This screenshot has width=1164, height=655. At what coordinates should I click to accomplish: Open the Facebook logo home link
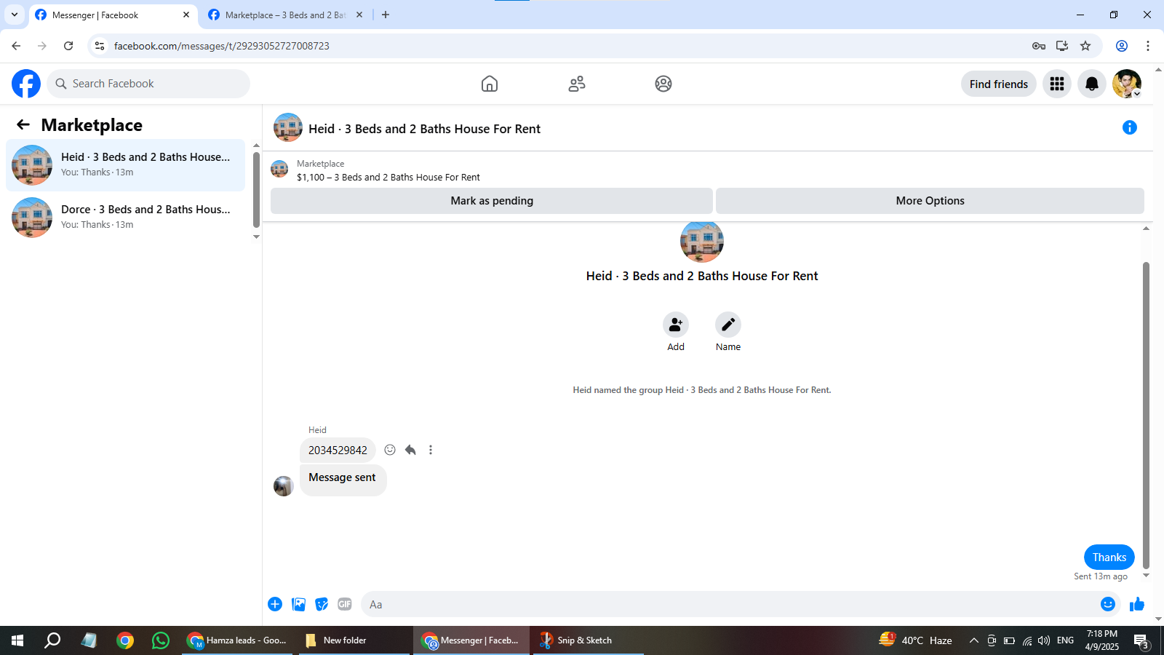[x=26, y=84]
